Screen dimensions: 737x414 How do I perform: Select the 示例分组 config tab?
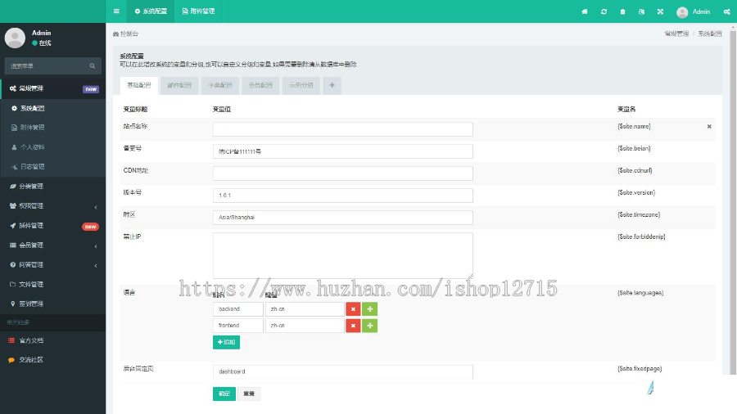(x=301, y=85)
